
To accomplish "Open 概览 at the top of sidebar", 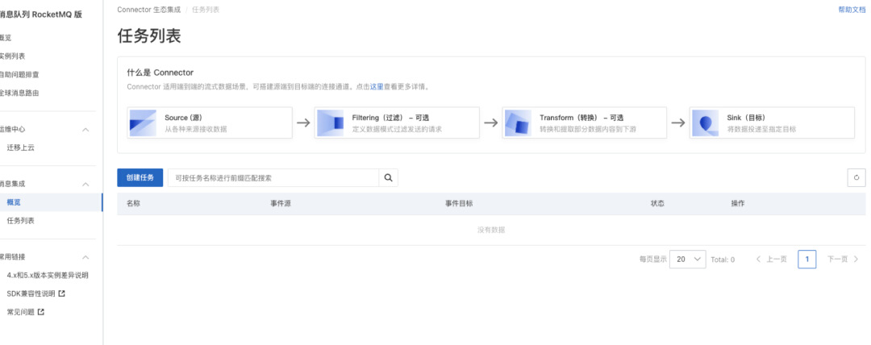I will pos(5,38).
